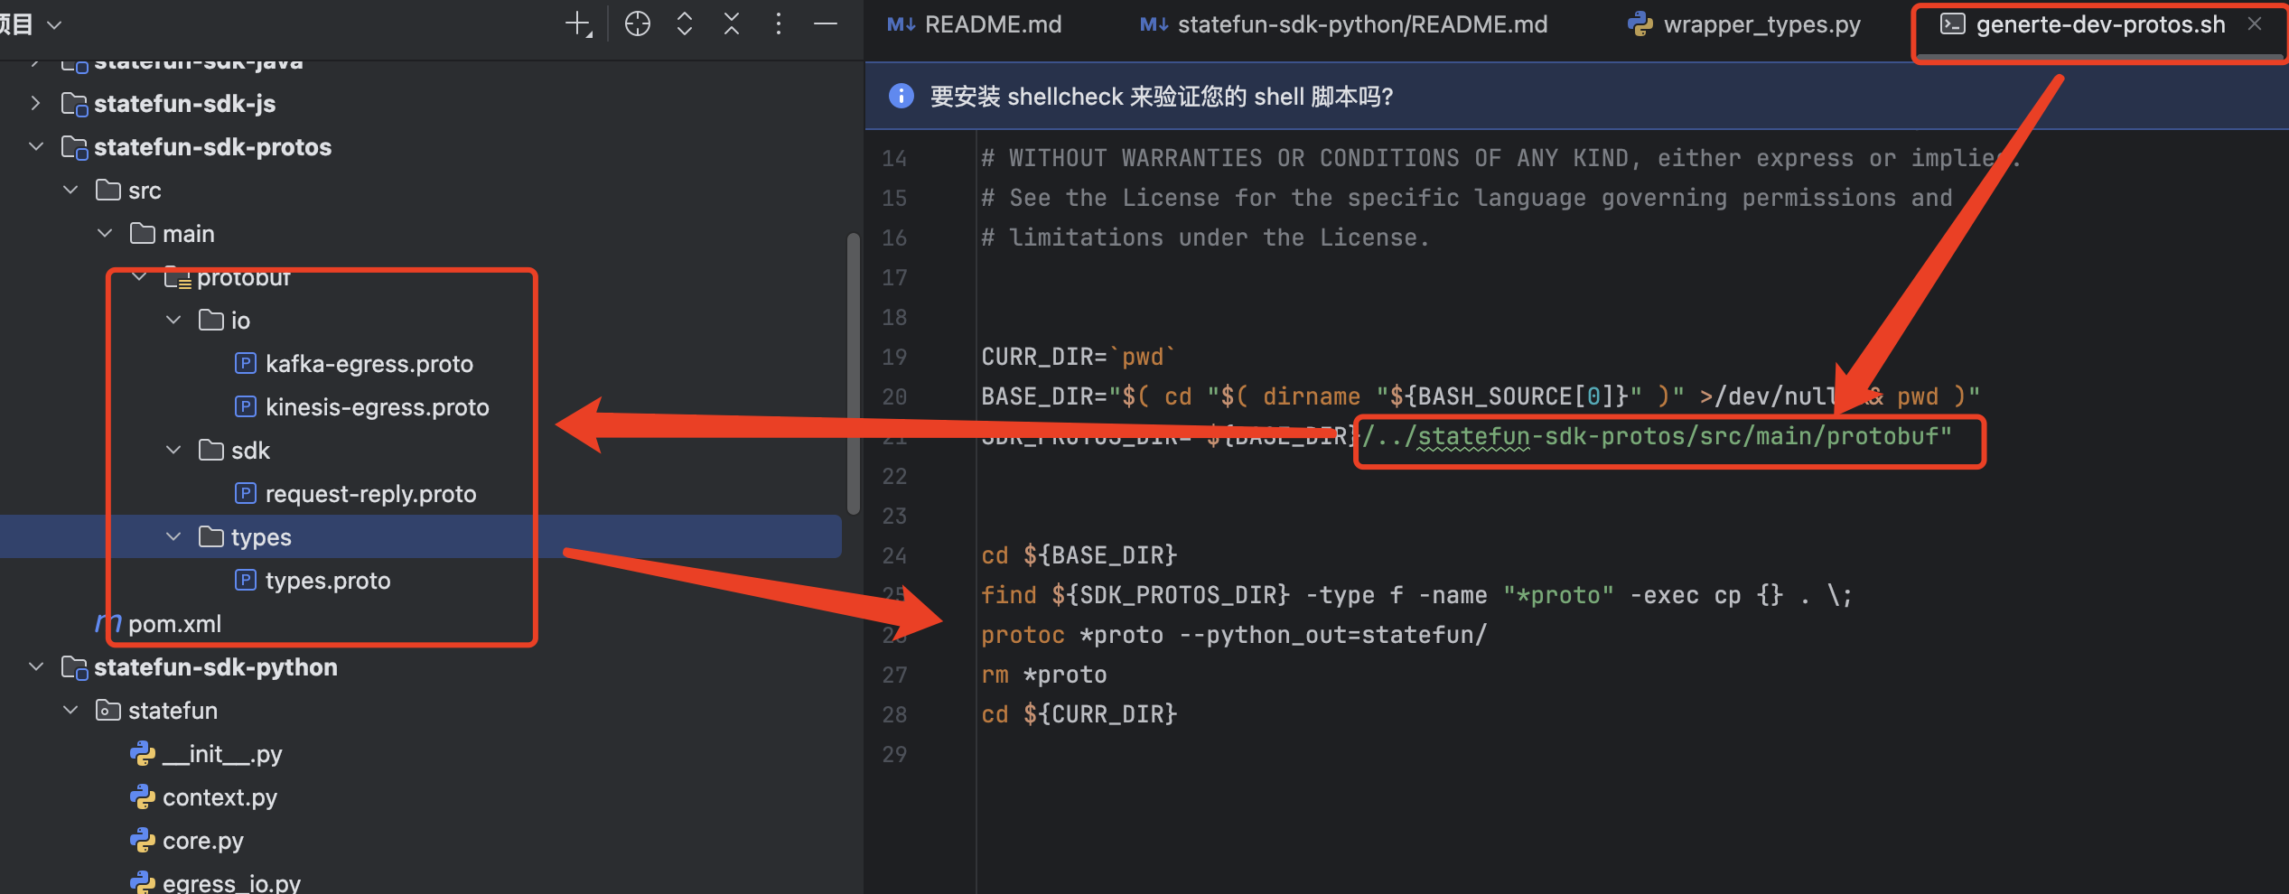Switch to statefun-sdk-python/README.md tab

point(1344,24)
